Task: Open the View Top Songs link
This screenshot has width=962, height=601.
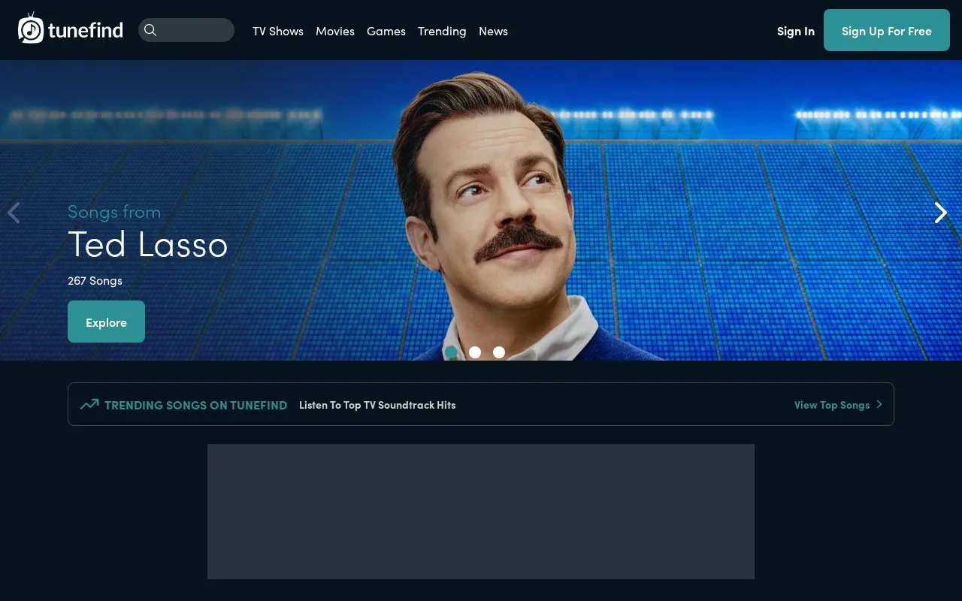Action: [x=832, y=405]
